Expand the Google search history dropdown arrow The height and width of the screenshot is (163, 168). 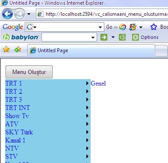100,27
